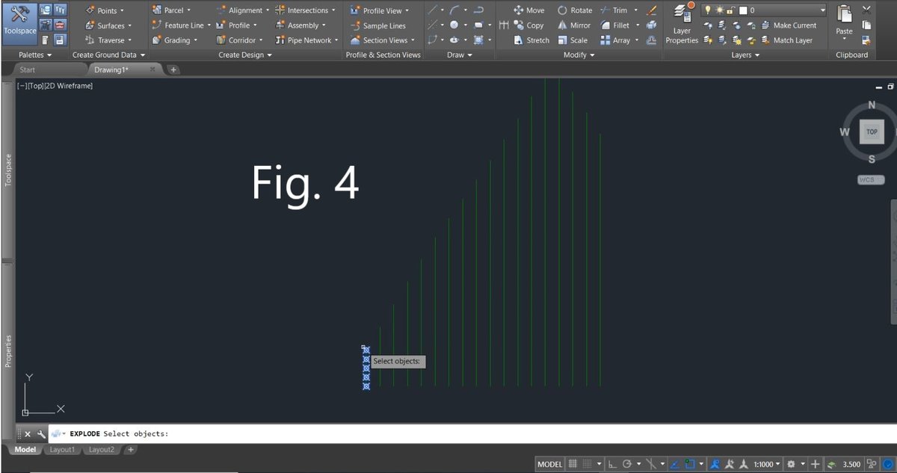Select the Mirror tool
This screenshot has height=473, width=897.
coord(574,25)
